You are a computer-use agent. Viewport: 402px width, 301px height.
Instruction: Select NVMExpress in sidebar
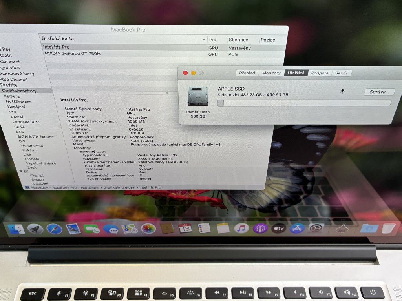coord(18,102)
